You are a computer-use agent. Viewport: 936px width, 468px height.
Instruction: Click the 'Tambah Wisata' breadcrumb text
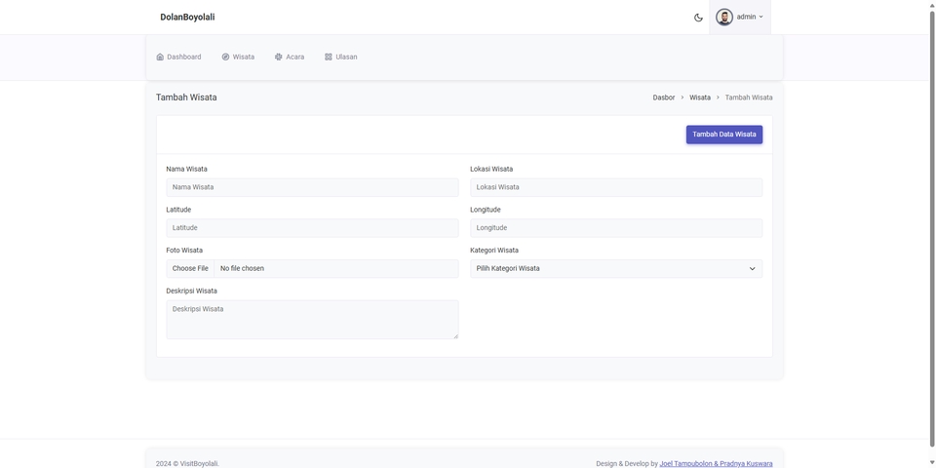click(749, 97)
